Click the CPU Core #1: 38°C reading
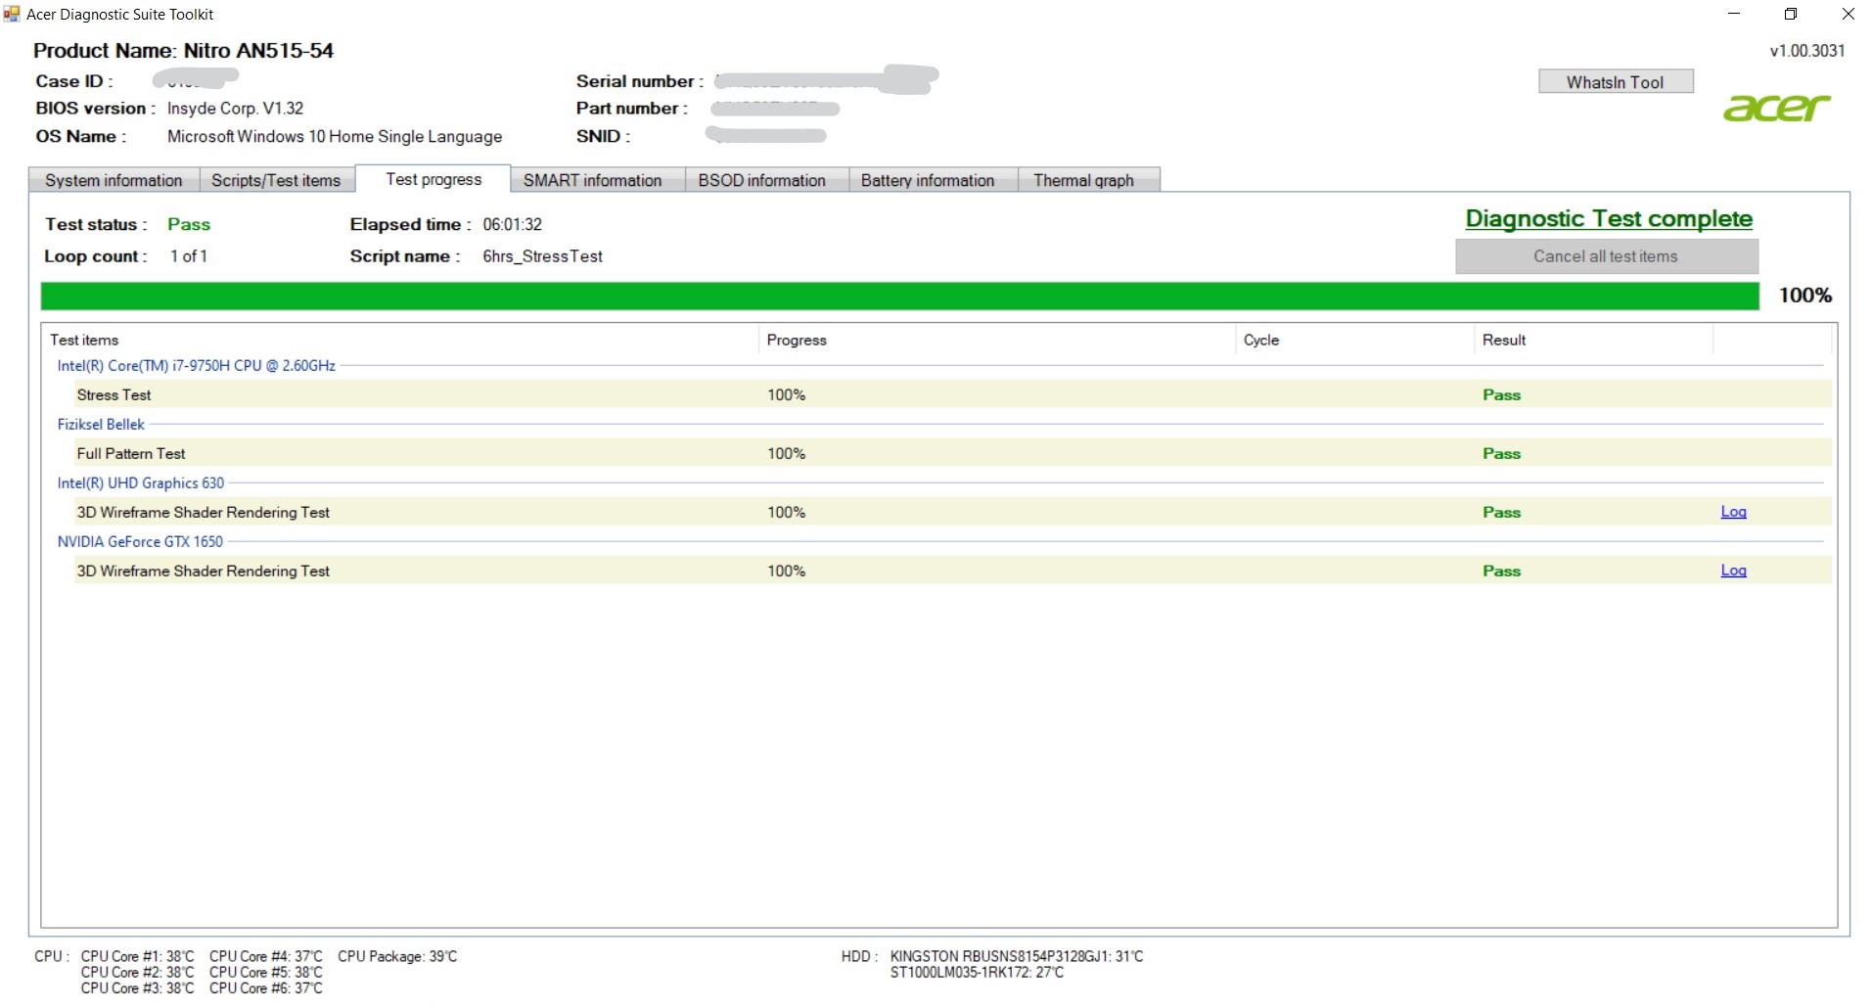 (137, 956)
